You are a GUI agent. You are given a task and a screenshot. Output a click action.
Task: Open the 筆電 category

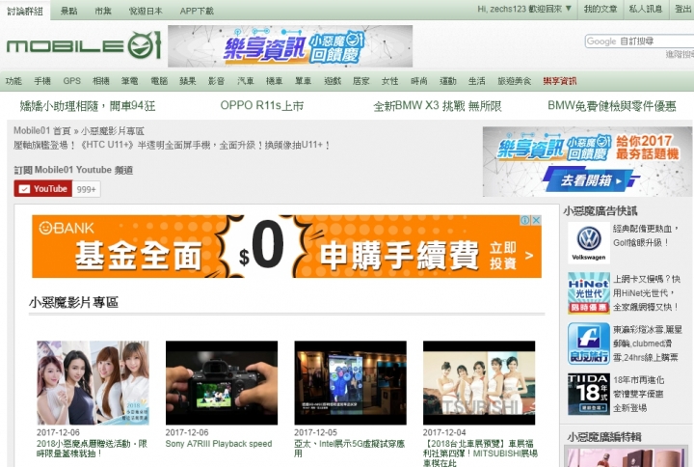[x=130, y=81]
